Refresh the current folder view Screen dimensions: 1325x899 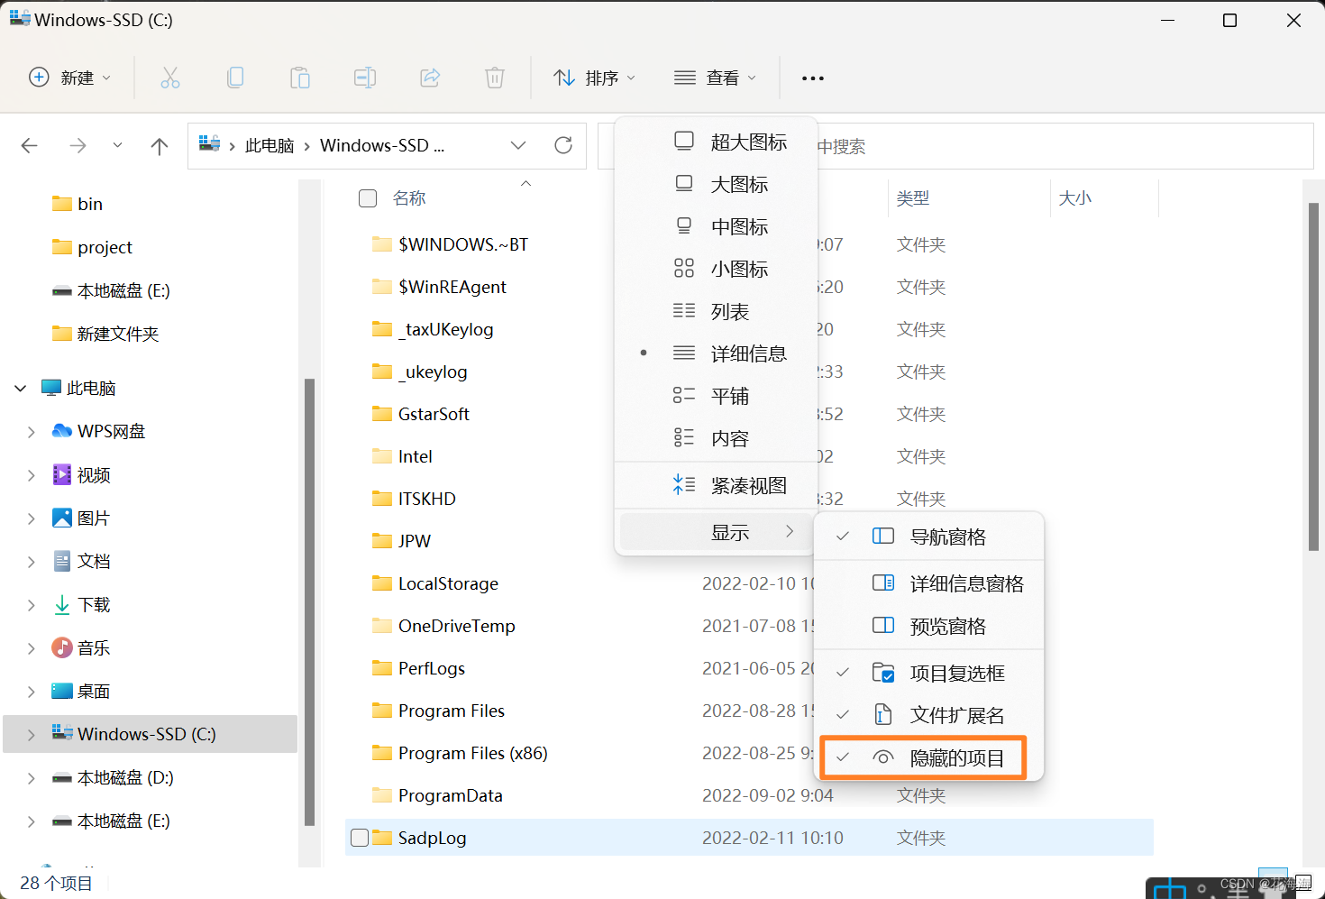pyautogui.click(x=563, y=145)
